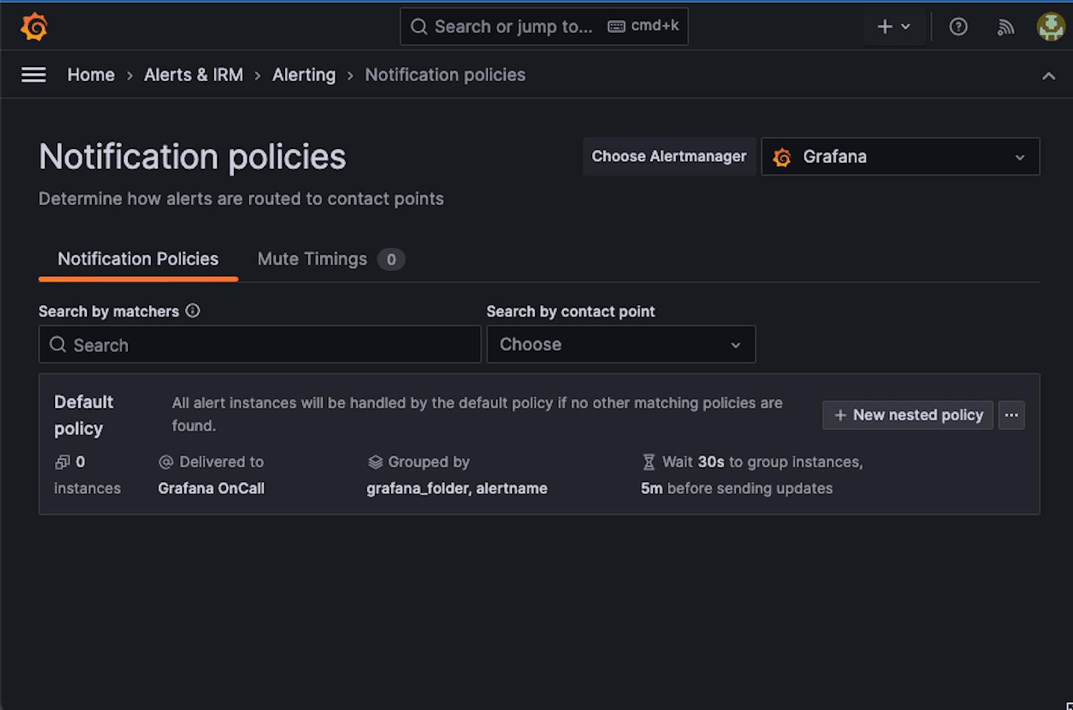Click the cmd+k keyboard shortcut hint
1073x710 pixels.
[643, 26]
